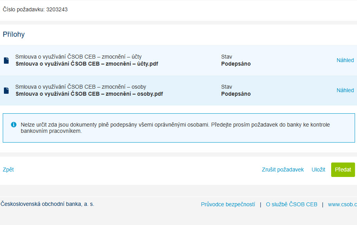This screenshot has width=357, height=225.
Task: Cancel the request via Zrušit požadavek
Action: coord(283,170)
